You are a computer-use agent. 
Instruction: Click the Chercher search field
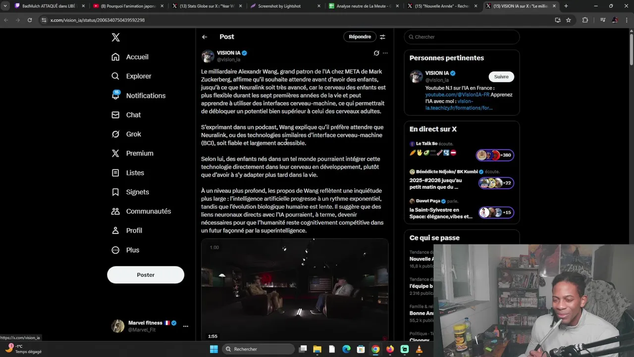click(x=462, y=37)
